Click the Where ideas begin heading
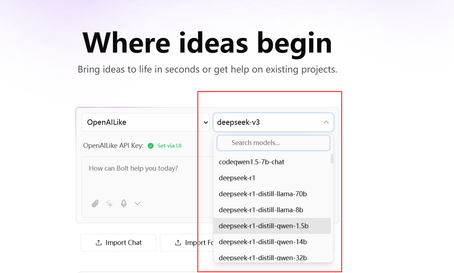This screenshot has height=273, width=454. [x=207, y=43]
